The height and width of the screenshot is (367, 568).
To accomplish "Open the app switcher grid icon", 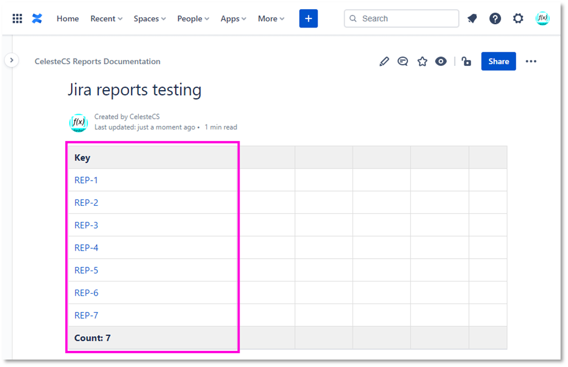I will click(17, 18).
